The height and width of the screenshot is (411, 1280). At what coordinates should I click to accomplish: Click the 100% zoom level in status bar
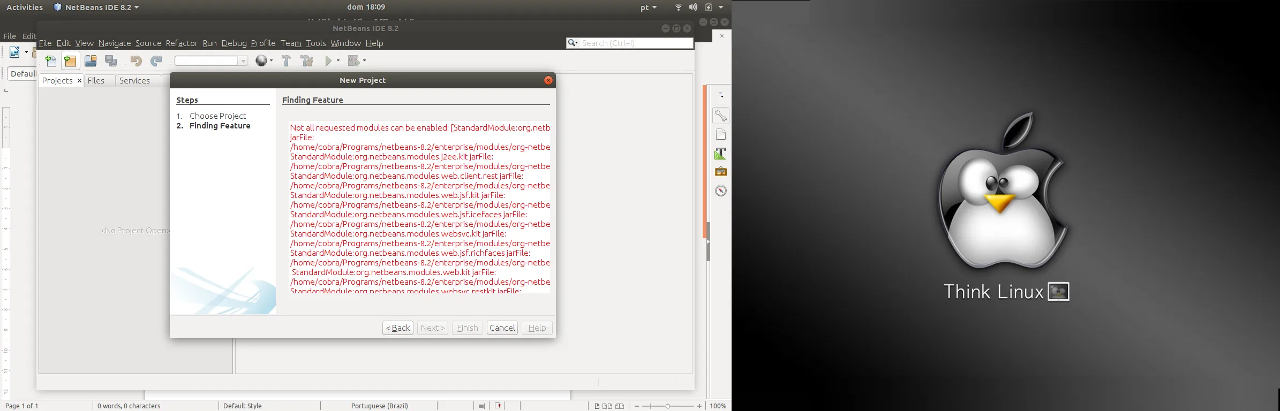point(718,406)
